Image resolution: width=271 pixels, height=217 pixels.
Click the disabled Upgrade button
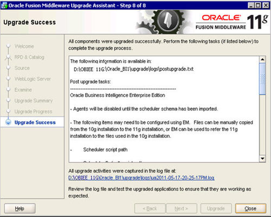click(216, 208)
